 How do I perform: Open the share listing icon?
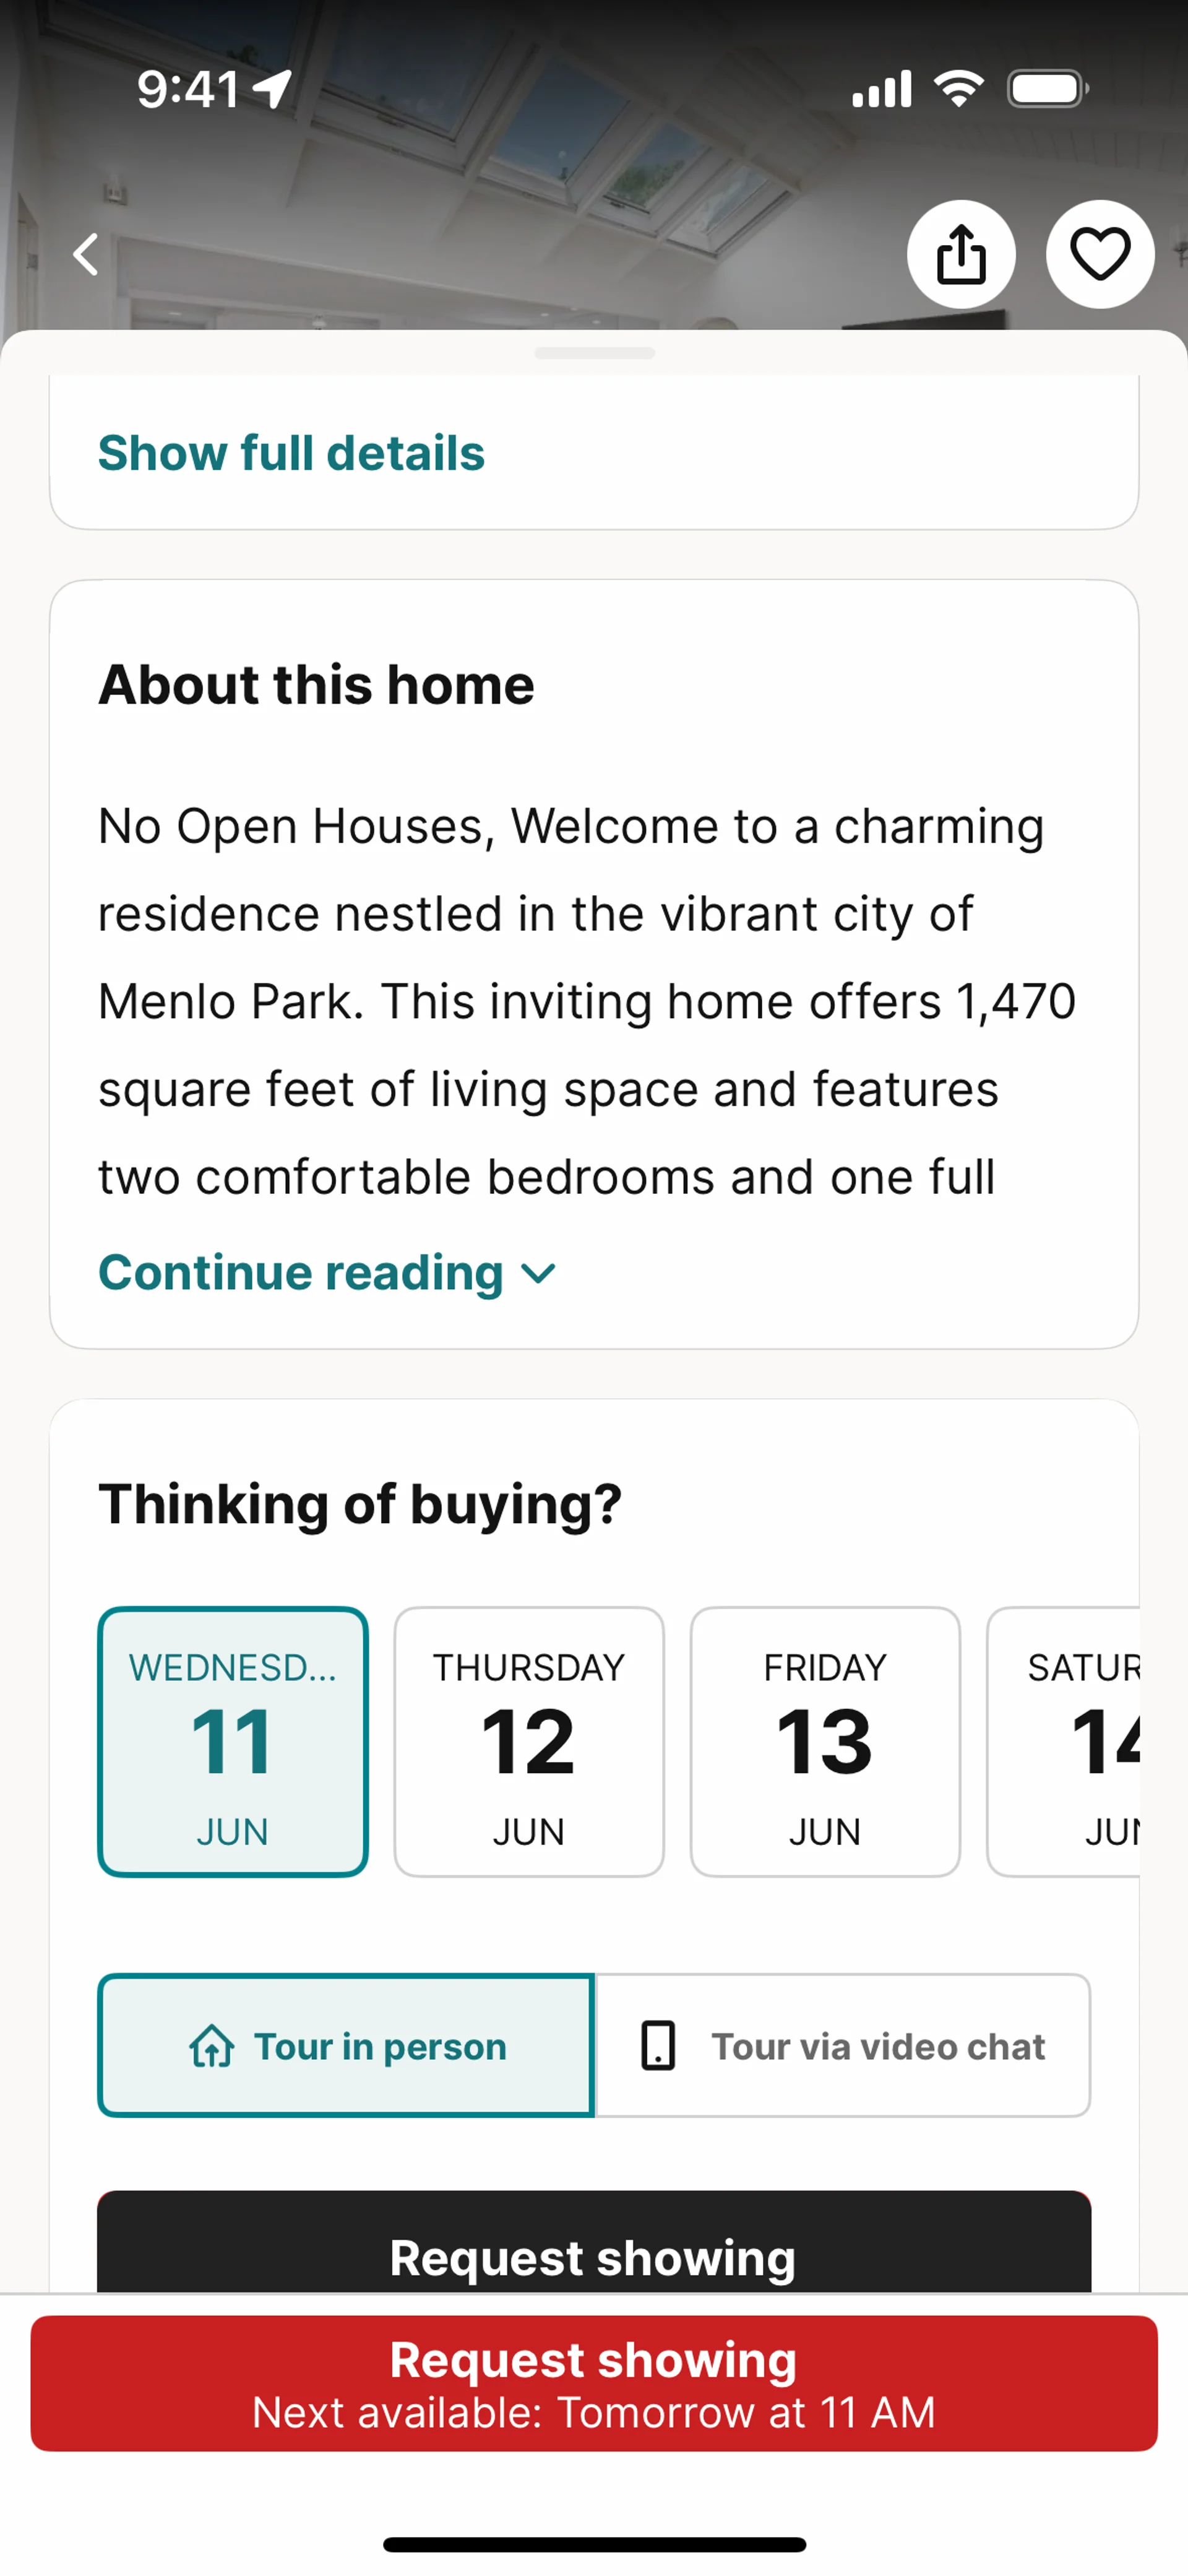tap(961, 254)
